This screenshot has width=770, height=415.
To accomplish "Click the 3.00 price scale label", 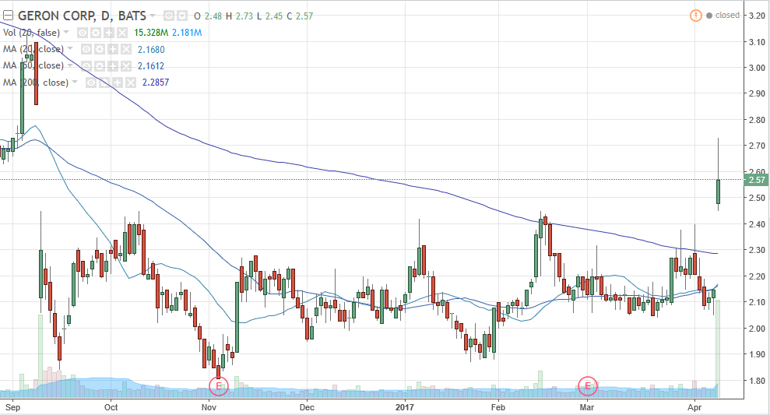I will point(757,68).
